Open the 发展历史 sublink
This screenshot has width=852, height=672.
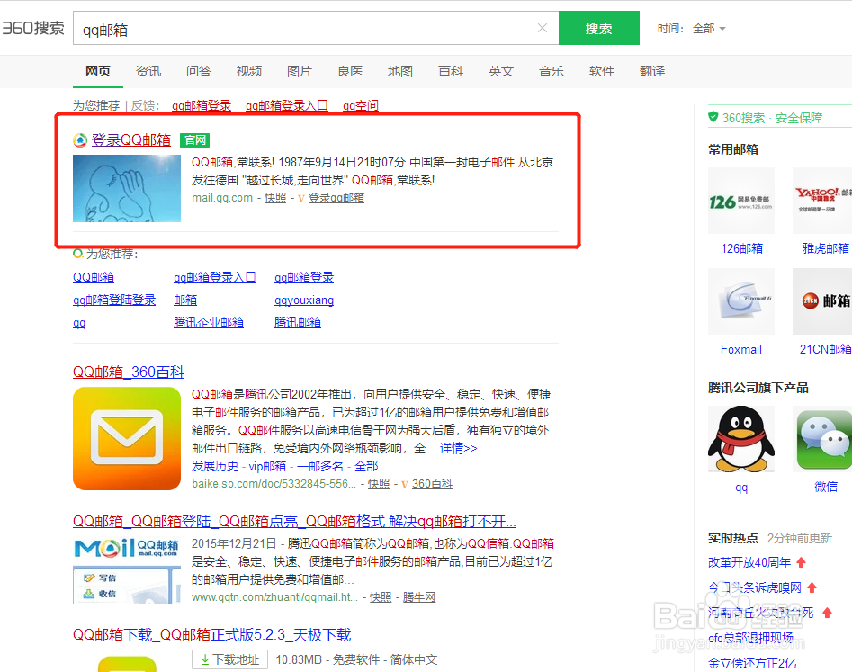click(215, 466)
